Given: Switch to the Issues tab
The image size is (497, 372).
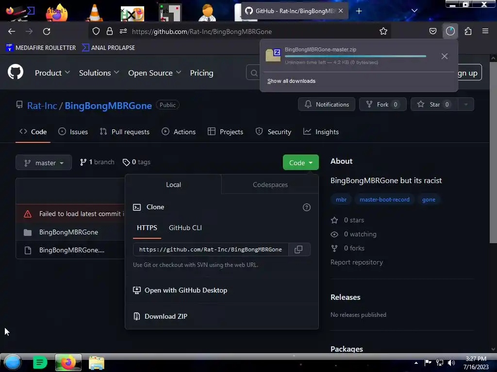Looking at the screenshot, I should (73, 132).
